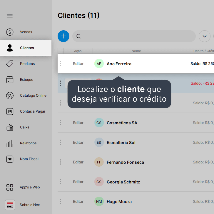
Task: Click the Nex logo icon
Action: click(10, 205)
